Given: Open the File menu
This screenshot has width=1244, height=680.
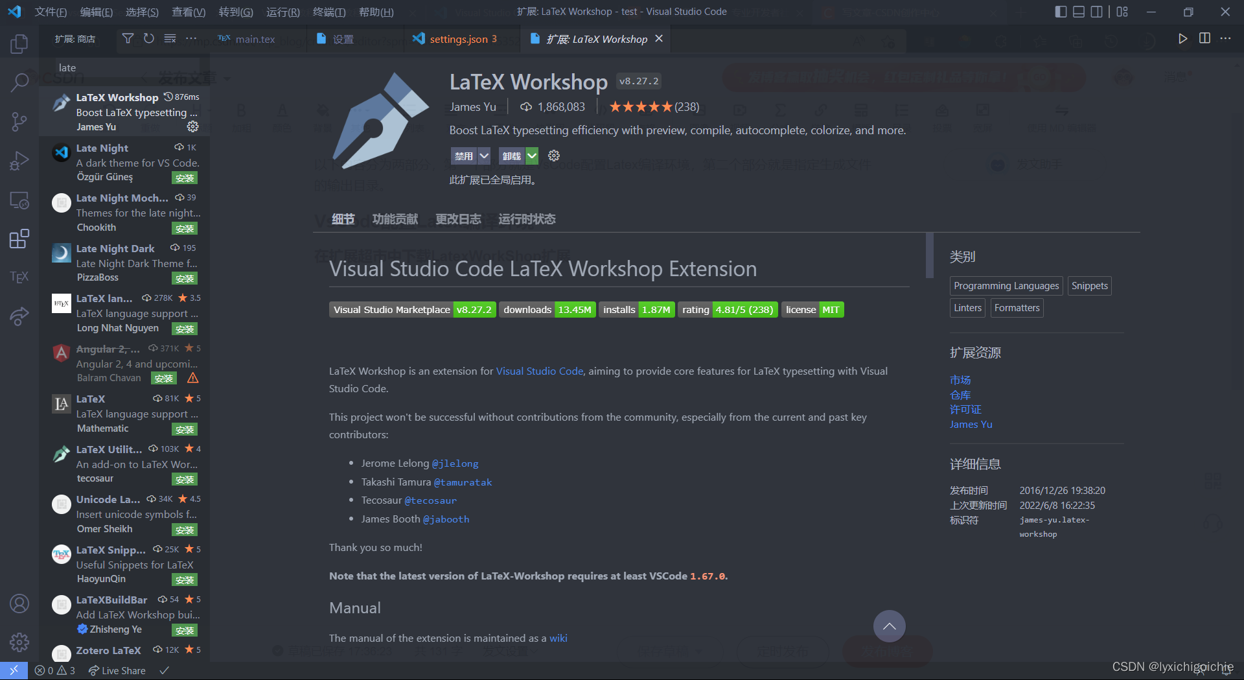Looking at the screenshot, I should pyautogui.click(x=51, y=12).
